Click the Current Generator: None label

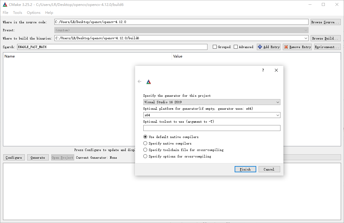pyautogui.click(x=97, y=158)
